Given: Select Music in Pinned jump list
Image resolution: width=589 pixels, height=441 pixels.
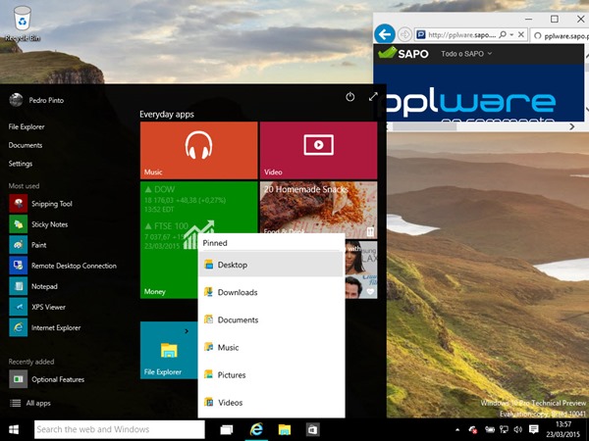Looking at the screenshot, I should point(271,347).
